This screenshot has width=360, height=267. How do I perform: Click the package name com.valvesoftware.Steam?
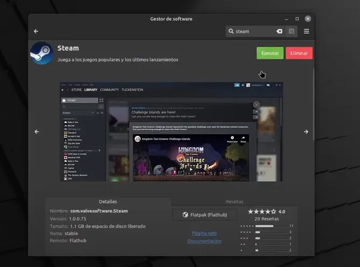(x=99, y=211)
